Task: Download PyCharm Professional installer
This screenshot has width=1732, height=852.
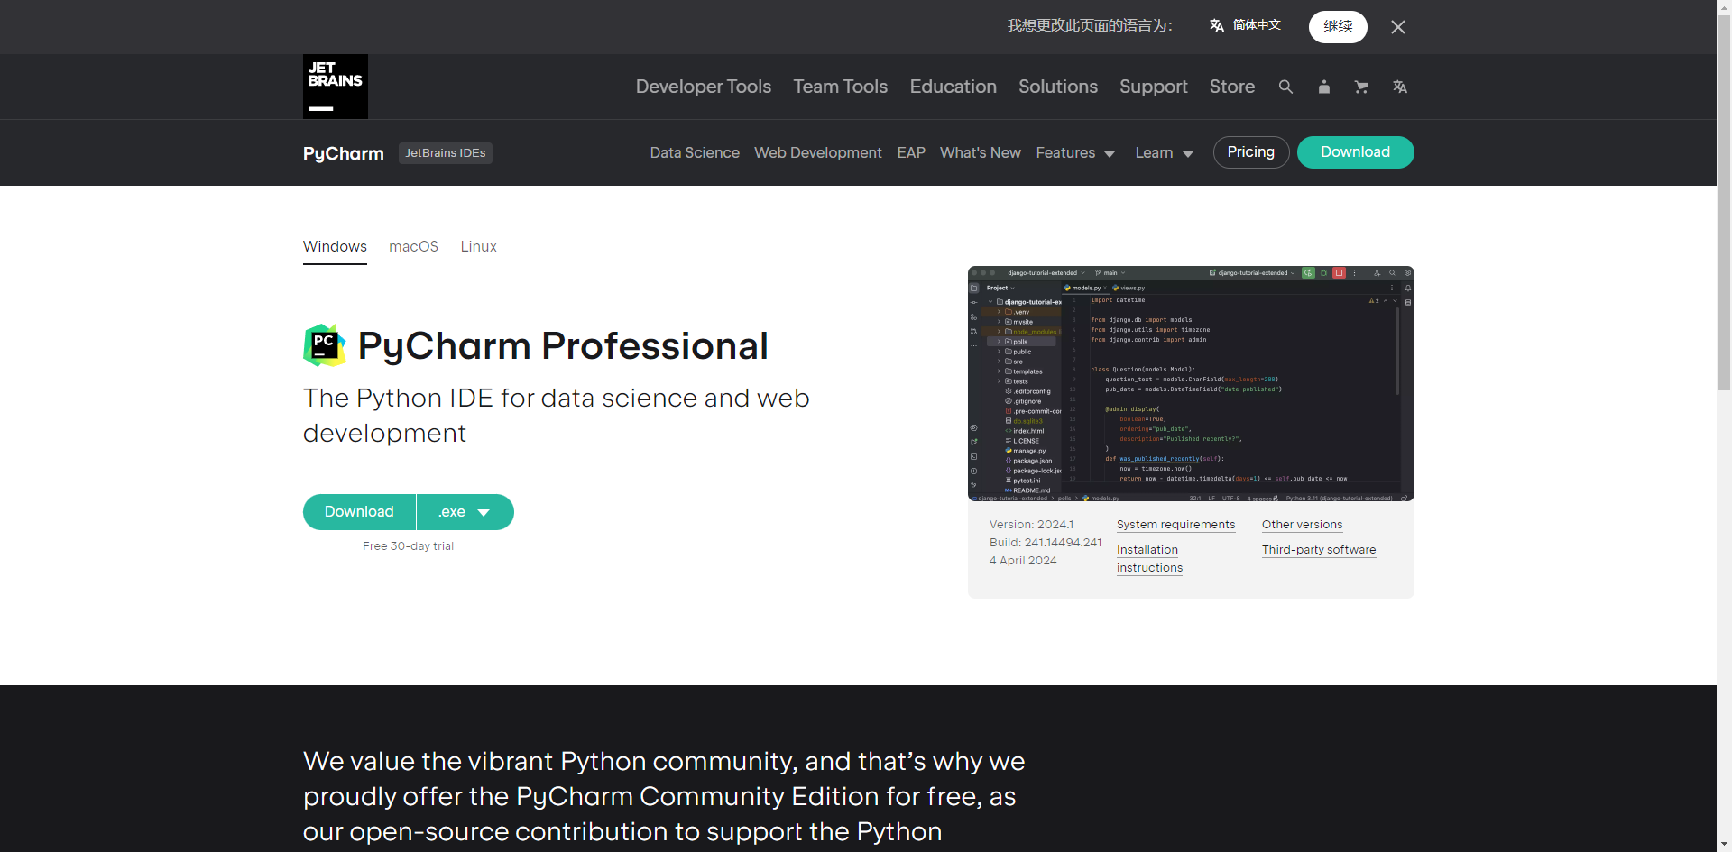Action: [x=359, y=512]
